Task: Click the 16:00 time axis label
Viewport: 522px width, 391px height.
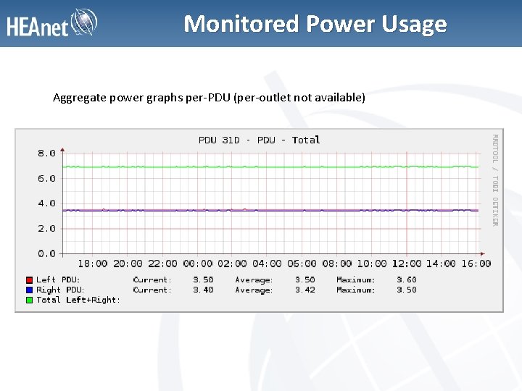Action: 476,264
